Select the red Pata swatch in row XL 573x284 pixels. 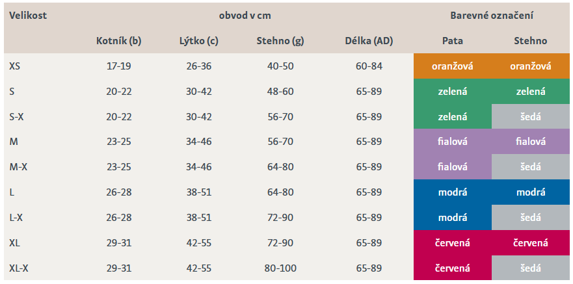(x=453, y=242)
